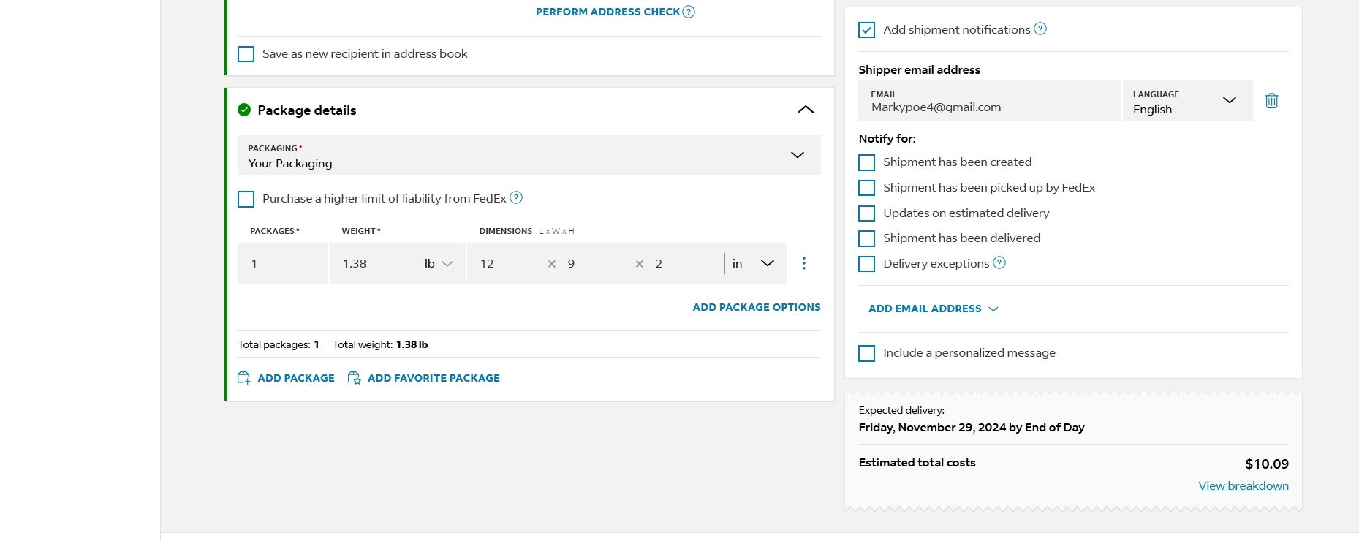Click the Total weight 1.38 lb text
1359x541 pixels.
tap(380, 344)
